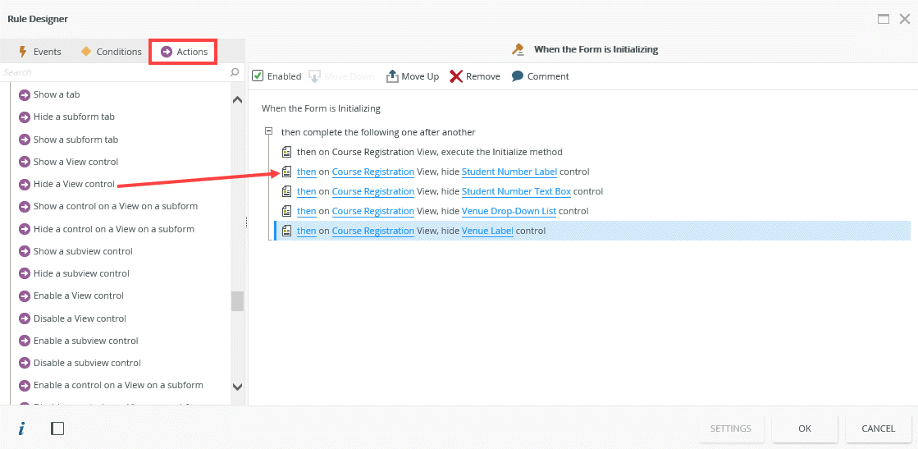Click the panel layout icon beside info
The height and width of the screenshot is (449, 918).
coord(57,428)
